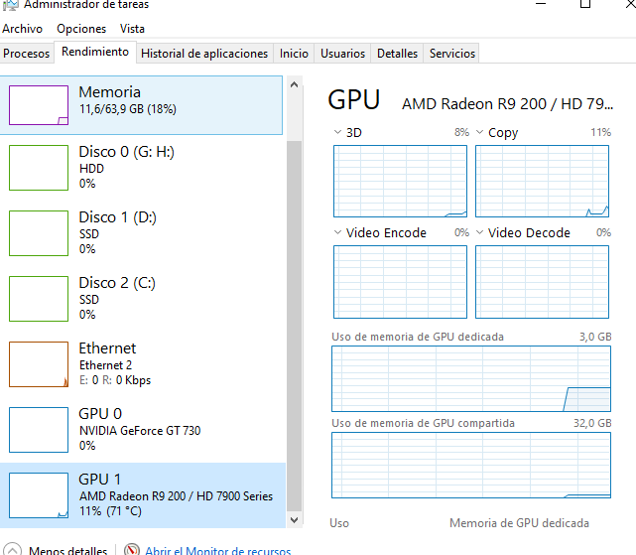Click the Task Manager app icon in title bar
The height and width of the screenshot is (555, 636).
10,4
